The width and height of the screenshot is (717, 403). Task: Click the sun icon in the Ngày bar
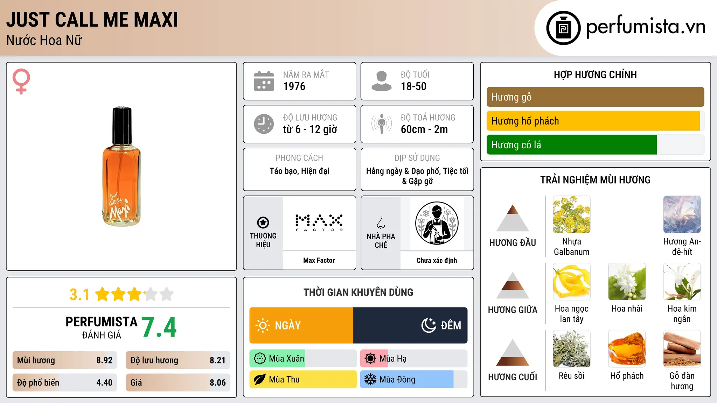263,325
